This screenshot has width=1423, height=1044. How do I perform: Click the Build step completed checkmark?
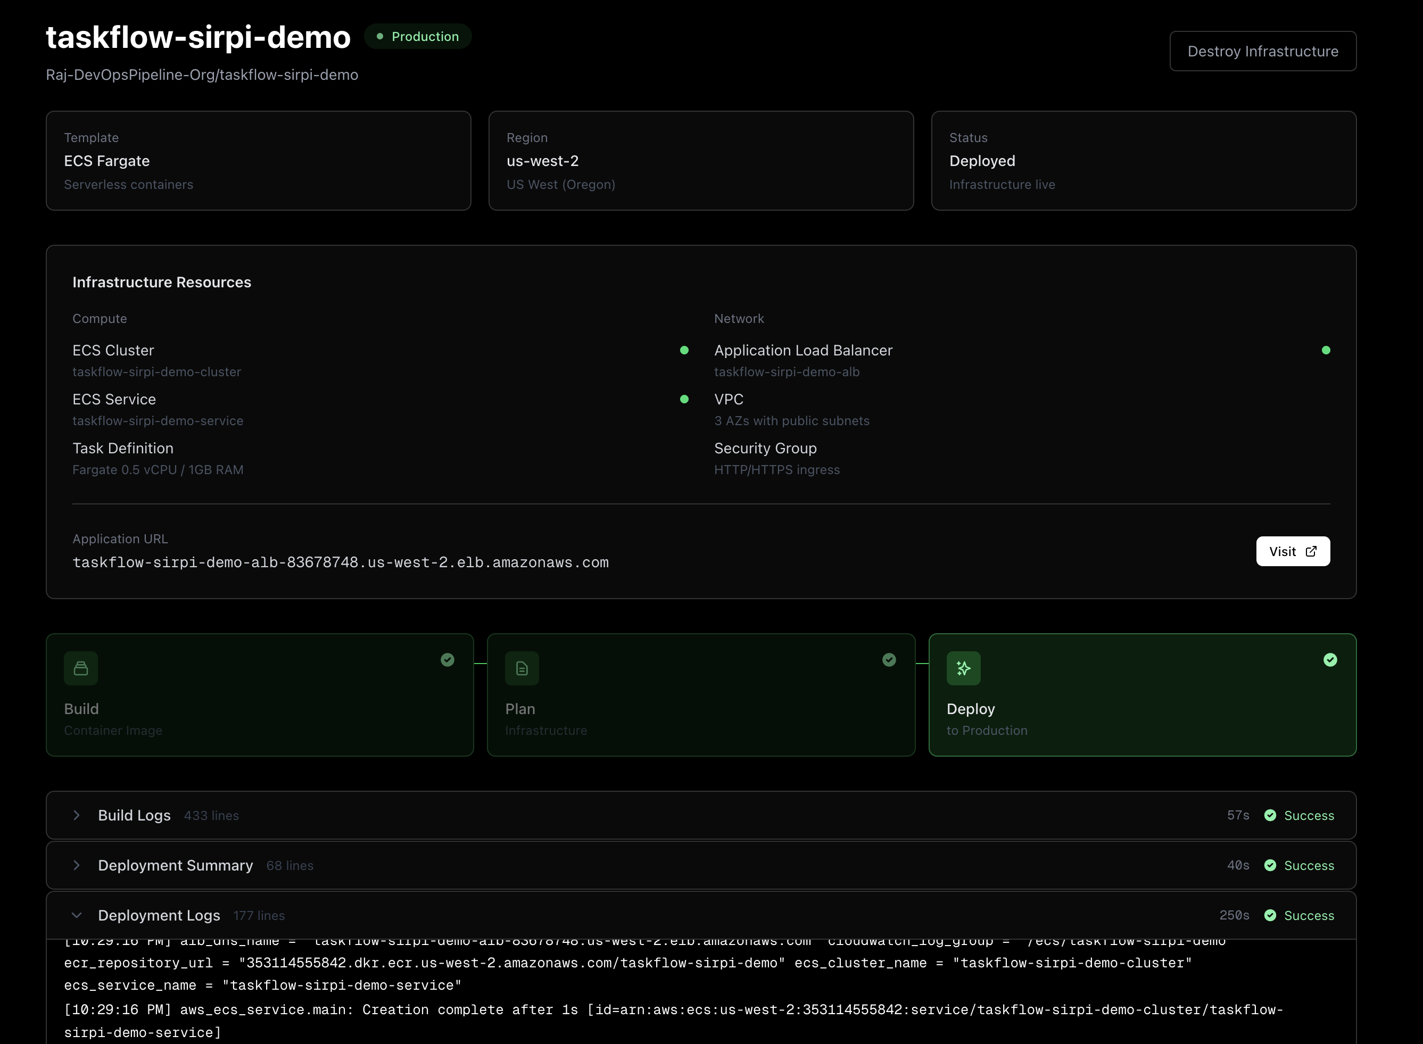click(448, 660)
